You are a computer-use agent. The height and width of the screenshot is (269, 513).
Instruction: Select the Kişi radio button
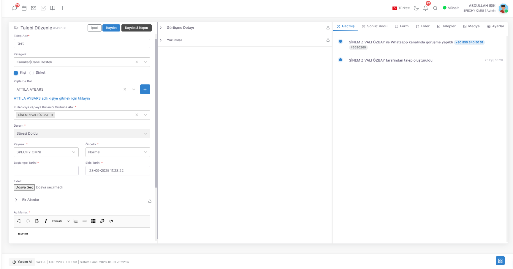click(x=16, y=73)
